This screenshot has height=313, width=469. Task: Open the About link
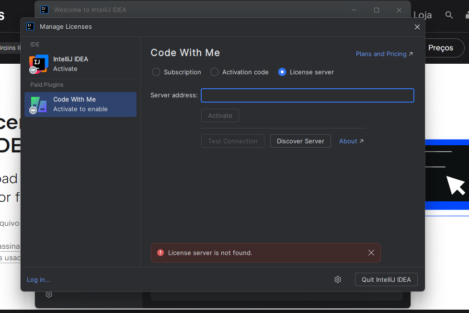pyautogui.click(x=351, y=141)
